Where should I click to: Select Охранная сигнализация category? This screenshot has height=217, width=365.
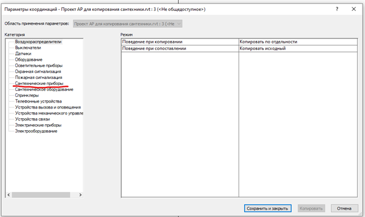pyautogui.click(x=38, y=72)
